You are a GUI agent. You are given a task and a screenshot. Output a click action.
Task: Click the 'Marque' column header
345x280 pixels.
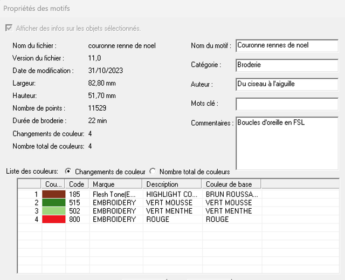click(116, 185)
